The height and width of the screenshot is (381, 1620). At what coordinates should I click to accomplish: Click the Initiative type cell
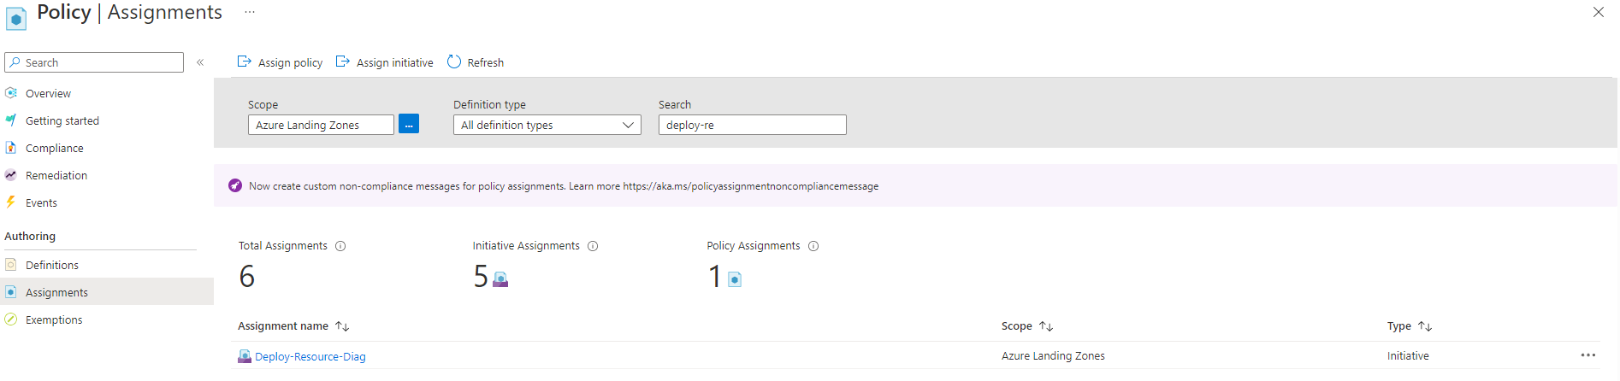(1408, 356)
